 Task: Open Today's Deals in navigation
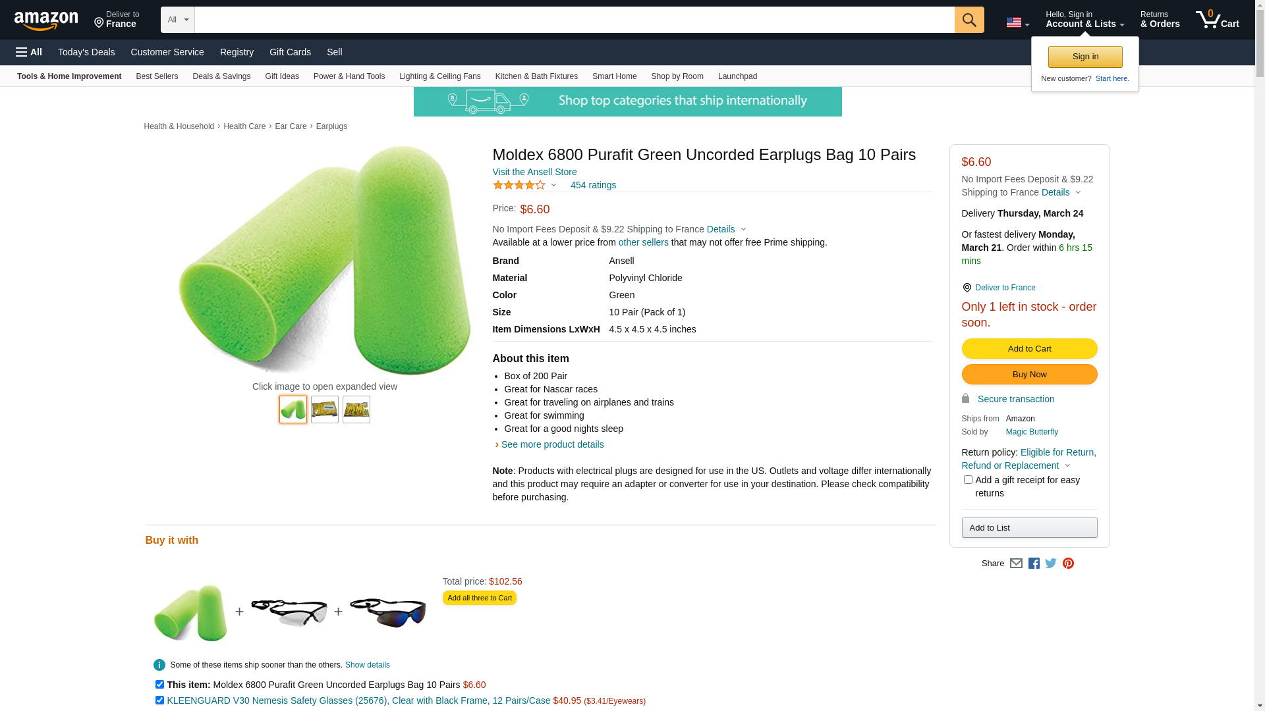pos(86,52)
